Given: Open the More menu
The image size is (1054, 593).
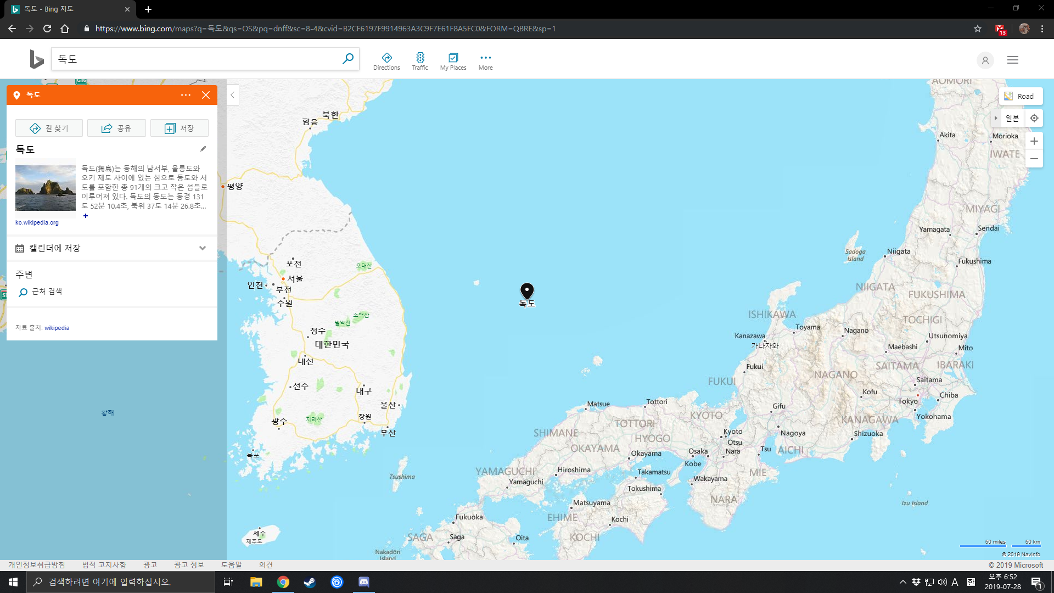Looking at the screenshot, I should coord(485,61).
